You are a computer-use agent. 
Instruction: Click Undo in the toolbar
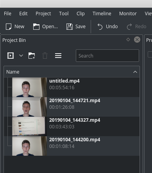tap(107, 27)
